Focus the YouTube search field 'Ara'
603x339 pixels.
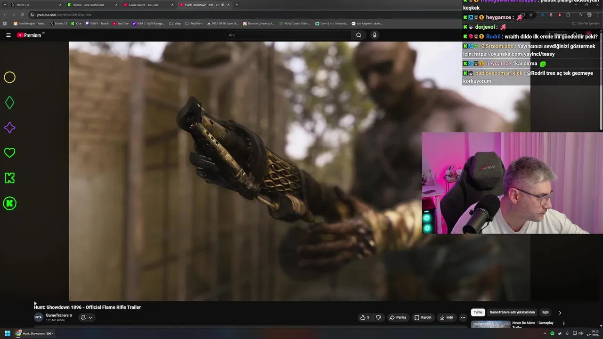(x=287, y=35)
